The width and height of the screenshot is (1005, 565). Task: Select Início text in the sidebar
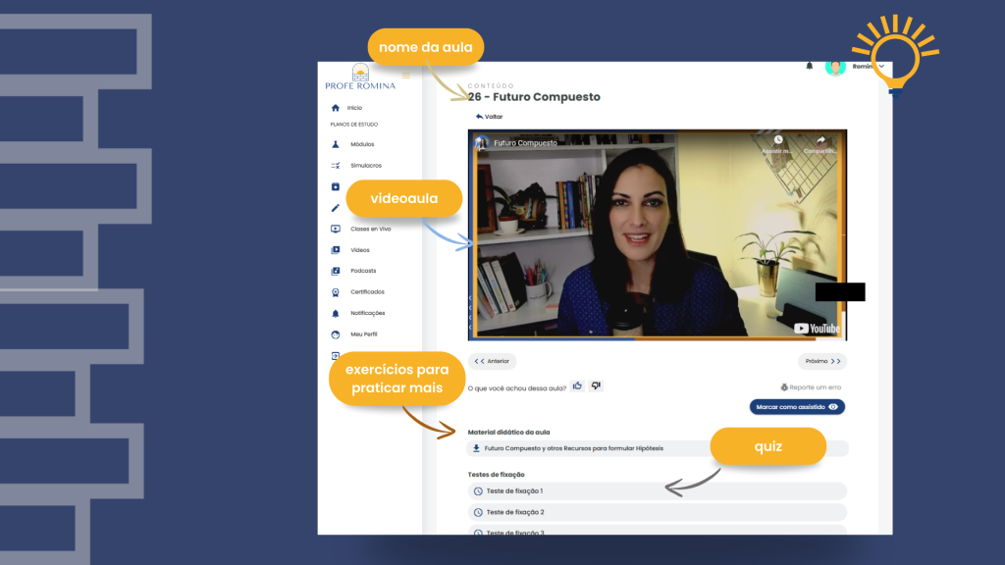point(354,108)
